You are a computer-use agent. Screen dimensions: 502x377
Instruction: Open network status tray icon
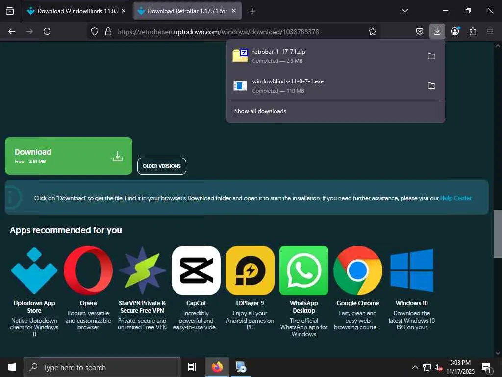[427, 367]
